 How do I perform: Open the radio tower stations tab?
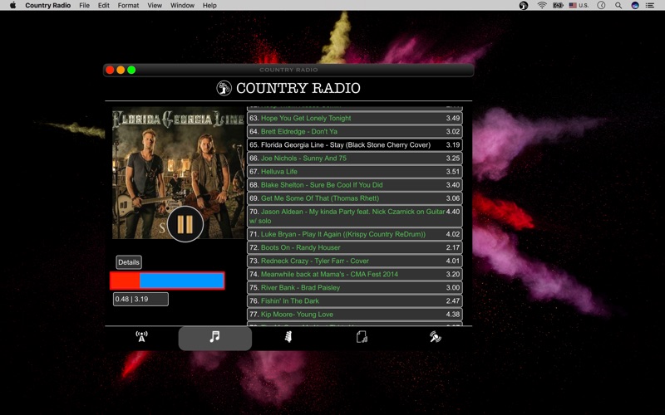[141, 337]
